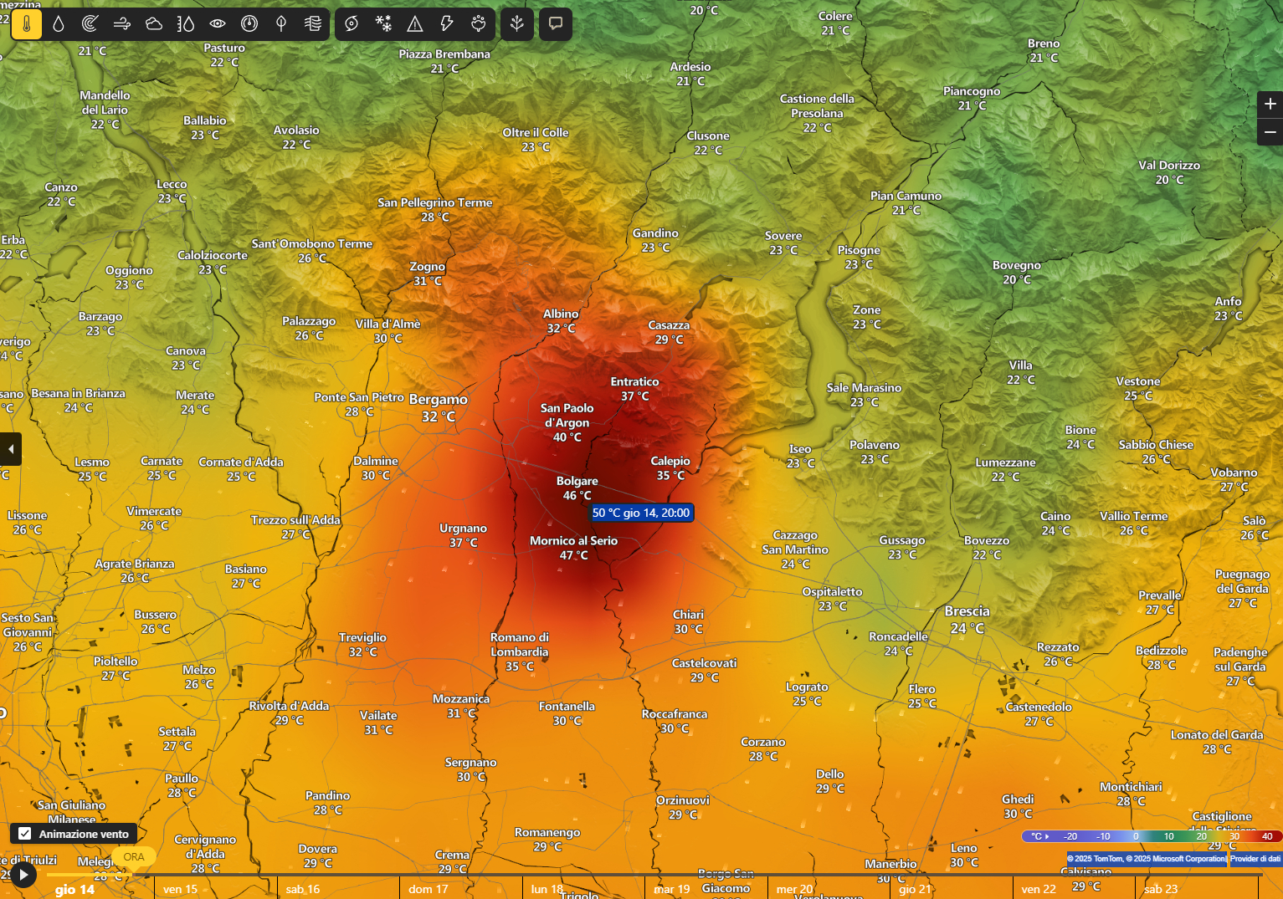The width and height of the screenshot is (1283, 899).
Task: Select lun 18 on the timeline
Action: [x=547, y=890]
